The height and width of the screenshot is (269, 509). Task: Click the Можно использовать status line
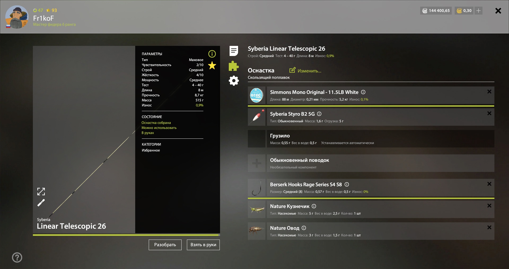point(159,128)
